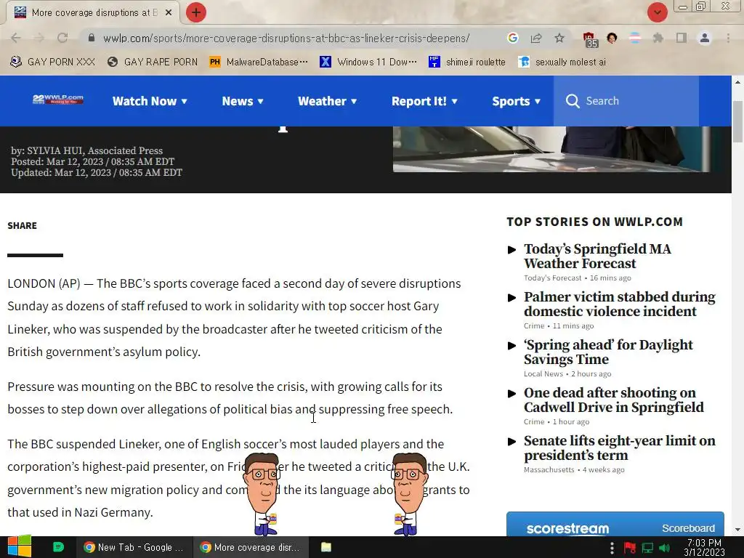Screen dimensions: 744x558
Task: Click the SHARE label
Action: (23, 225)
